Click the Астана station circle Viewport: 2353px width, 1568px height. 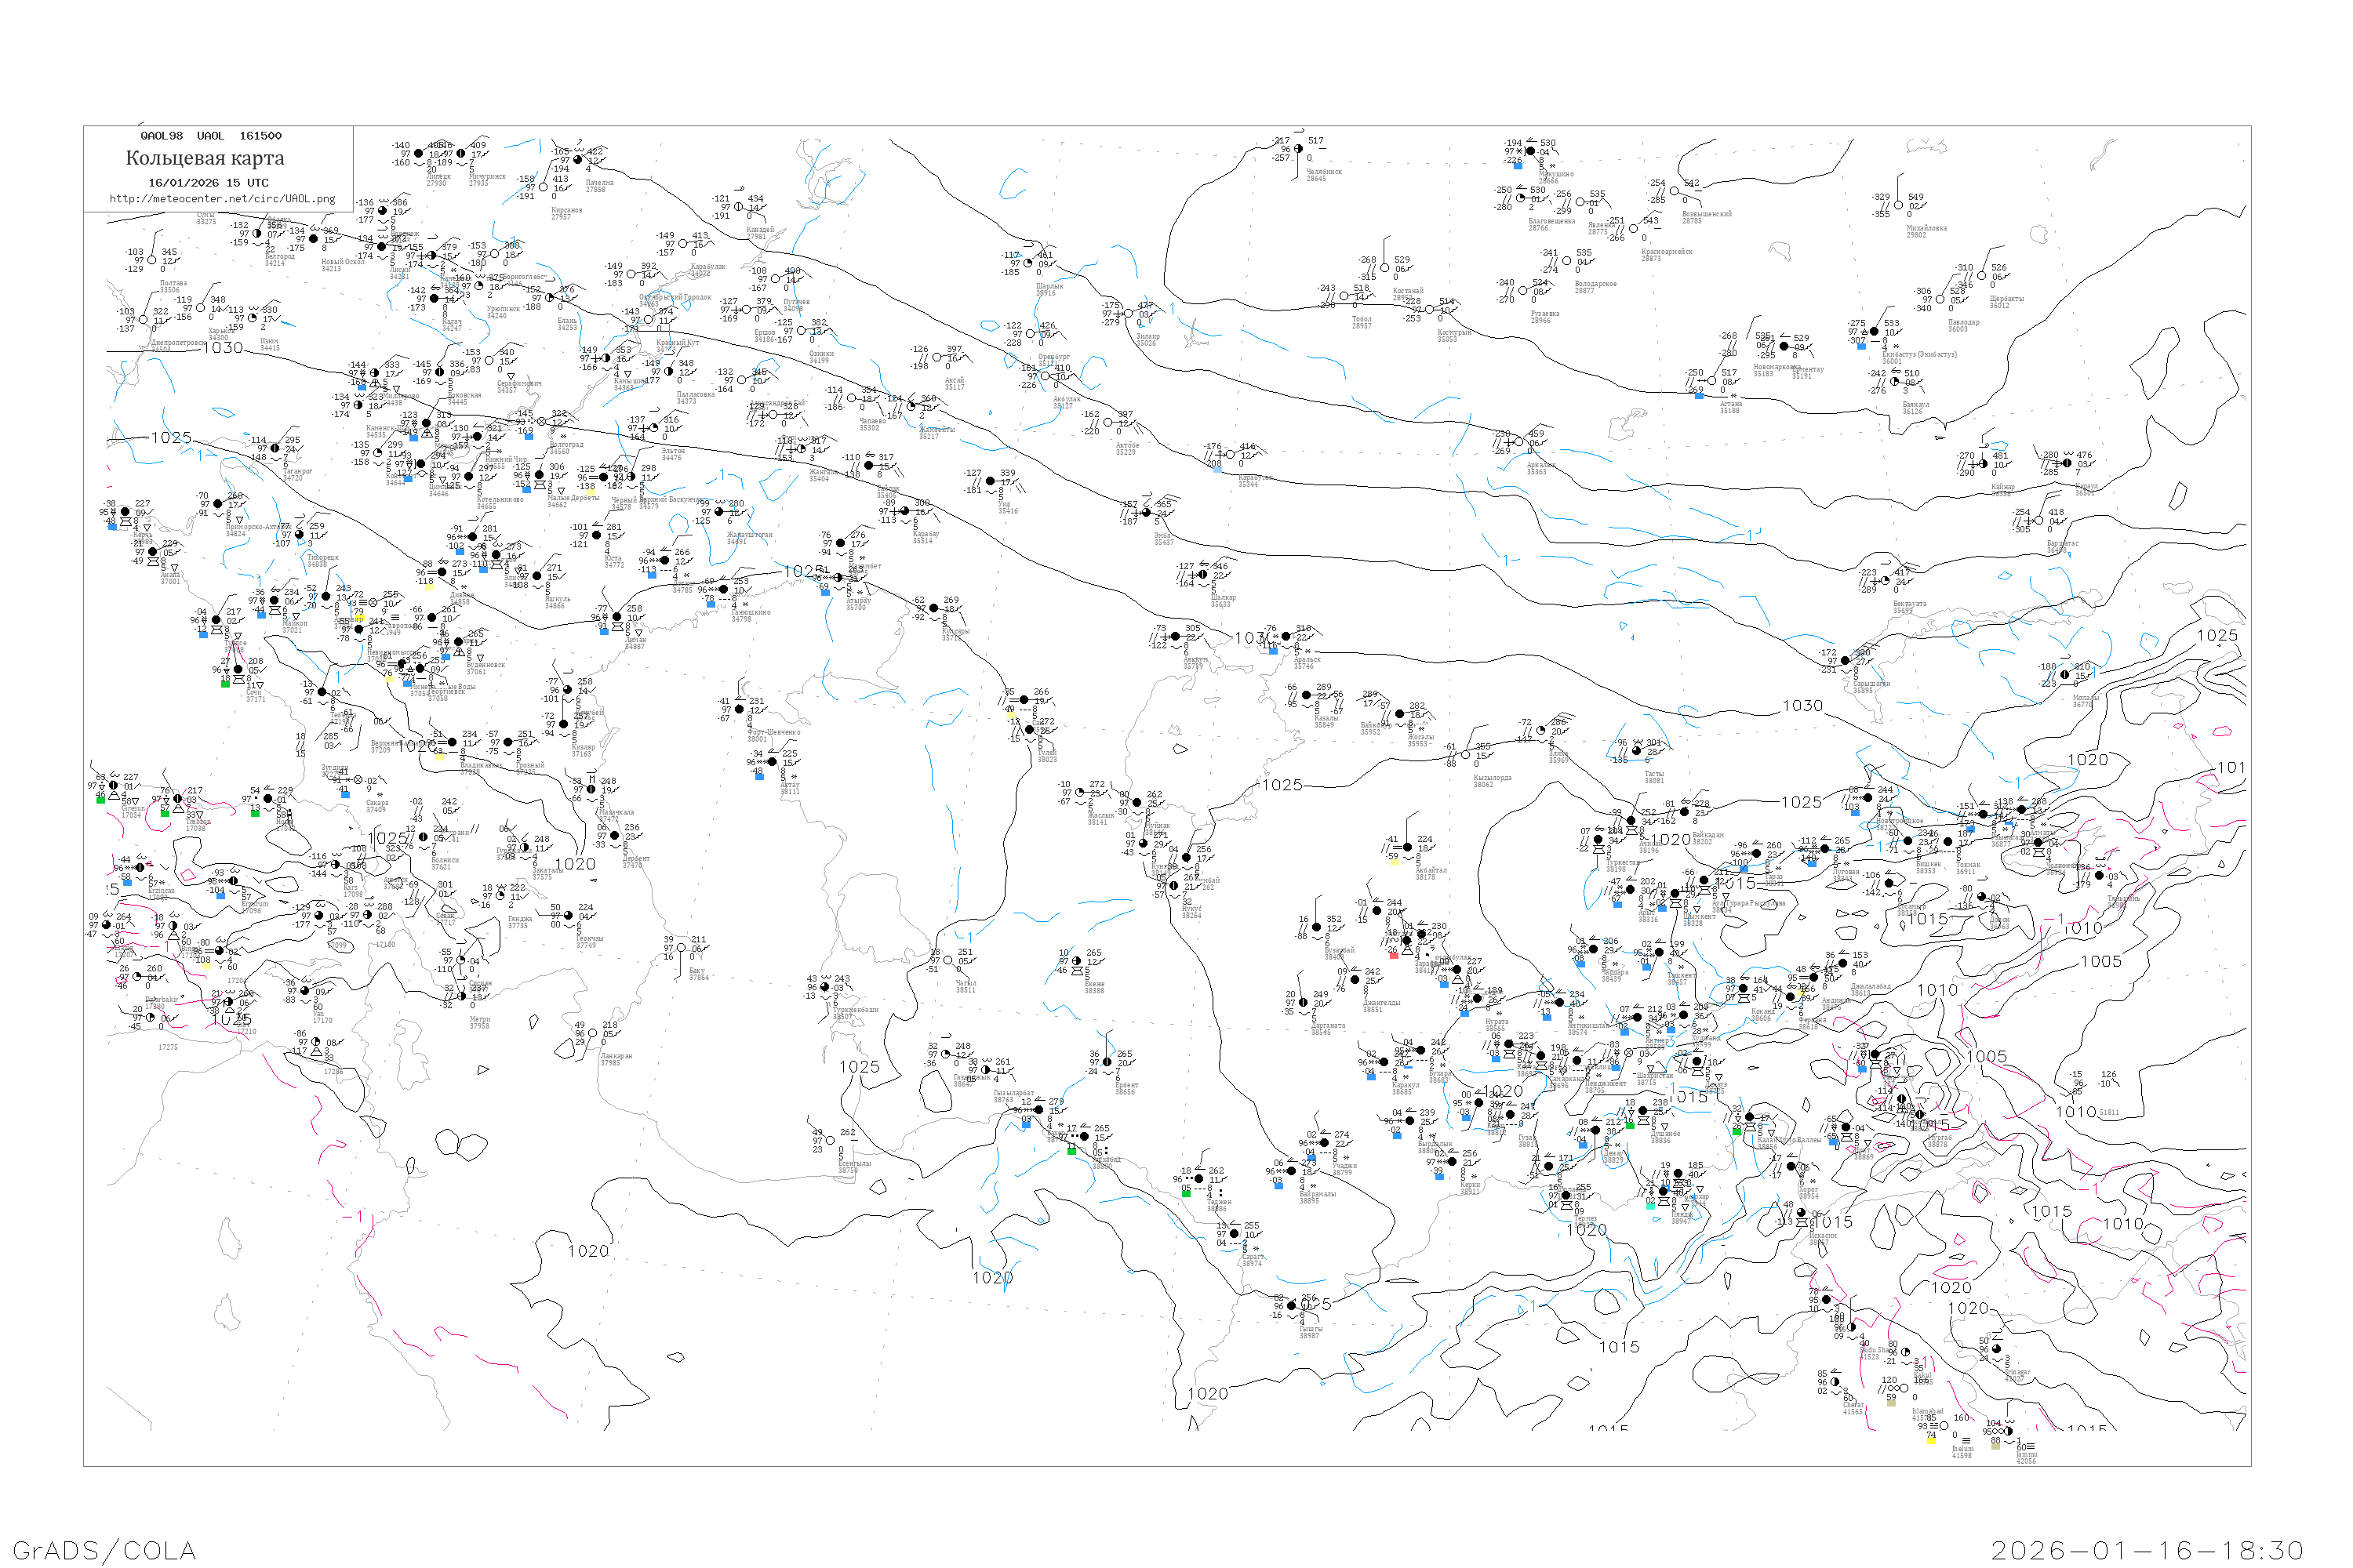pyautogui.click(x=1711, y=381)
